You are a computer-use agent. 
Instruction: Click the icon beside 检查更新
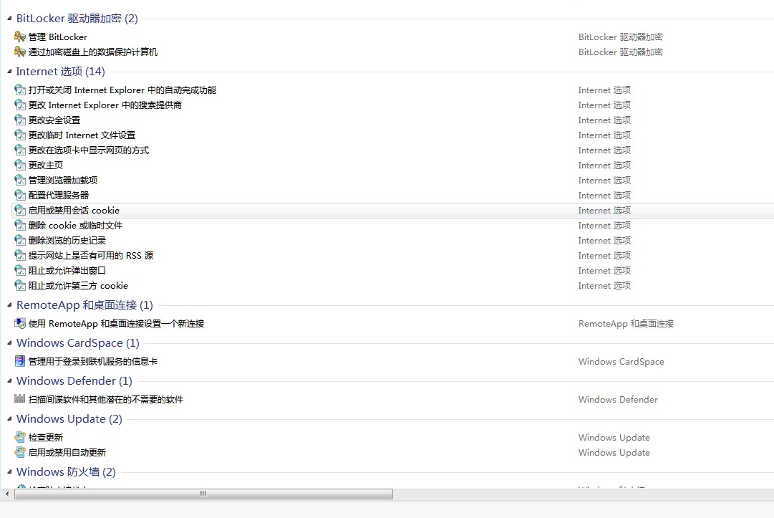click(20, 437)
